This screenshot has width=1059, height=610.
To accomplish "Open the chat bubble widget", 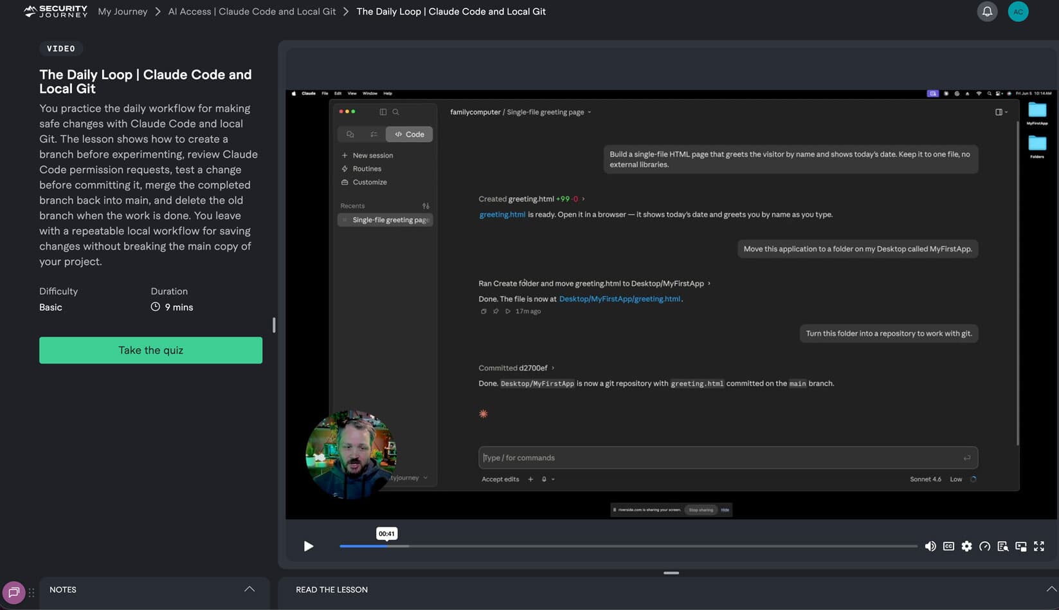I will coord(14,593).
